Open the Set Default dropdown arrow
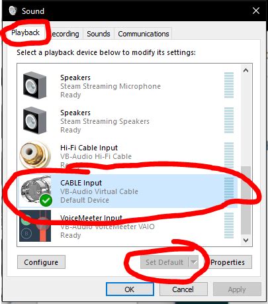The height and width of the screenshot is (304, 268). tap(194, 262)
